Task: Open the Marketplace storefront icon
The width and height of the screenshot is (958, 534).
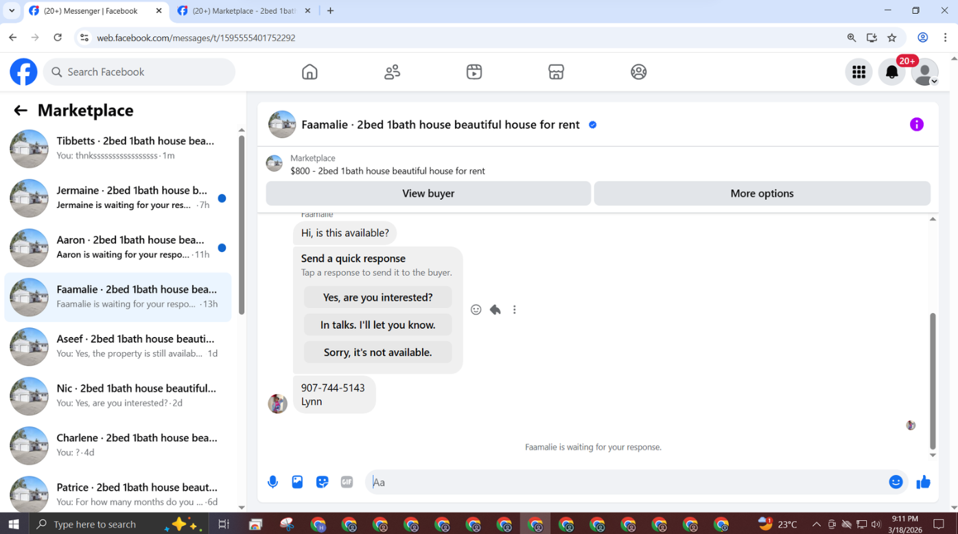Action: click(x=557, y=72)
